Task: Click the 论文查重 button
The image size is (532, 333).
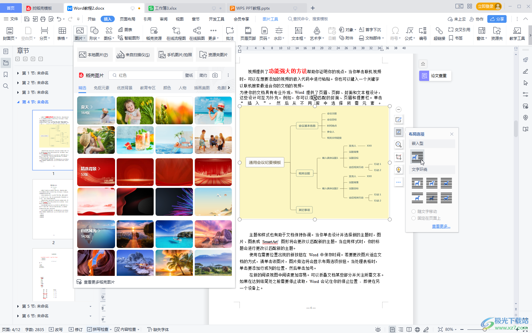Action: [435, 76]
